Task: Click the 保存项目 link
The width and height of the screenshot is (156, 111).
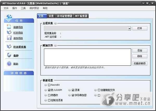Action: 18,38
